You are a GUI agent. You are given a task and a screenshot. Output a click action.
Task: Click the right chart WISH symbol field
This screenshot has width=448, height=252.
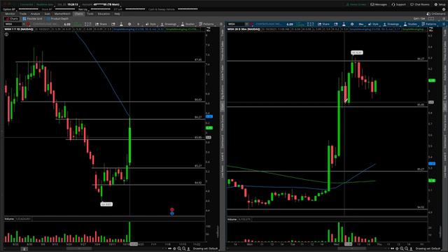[236, 24]
